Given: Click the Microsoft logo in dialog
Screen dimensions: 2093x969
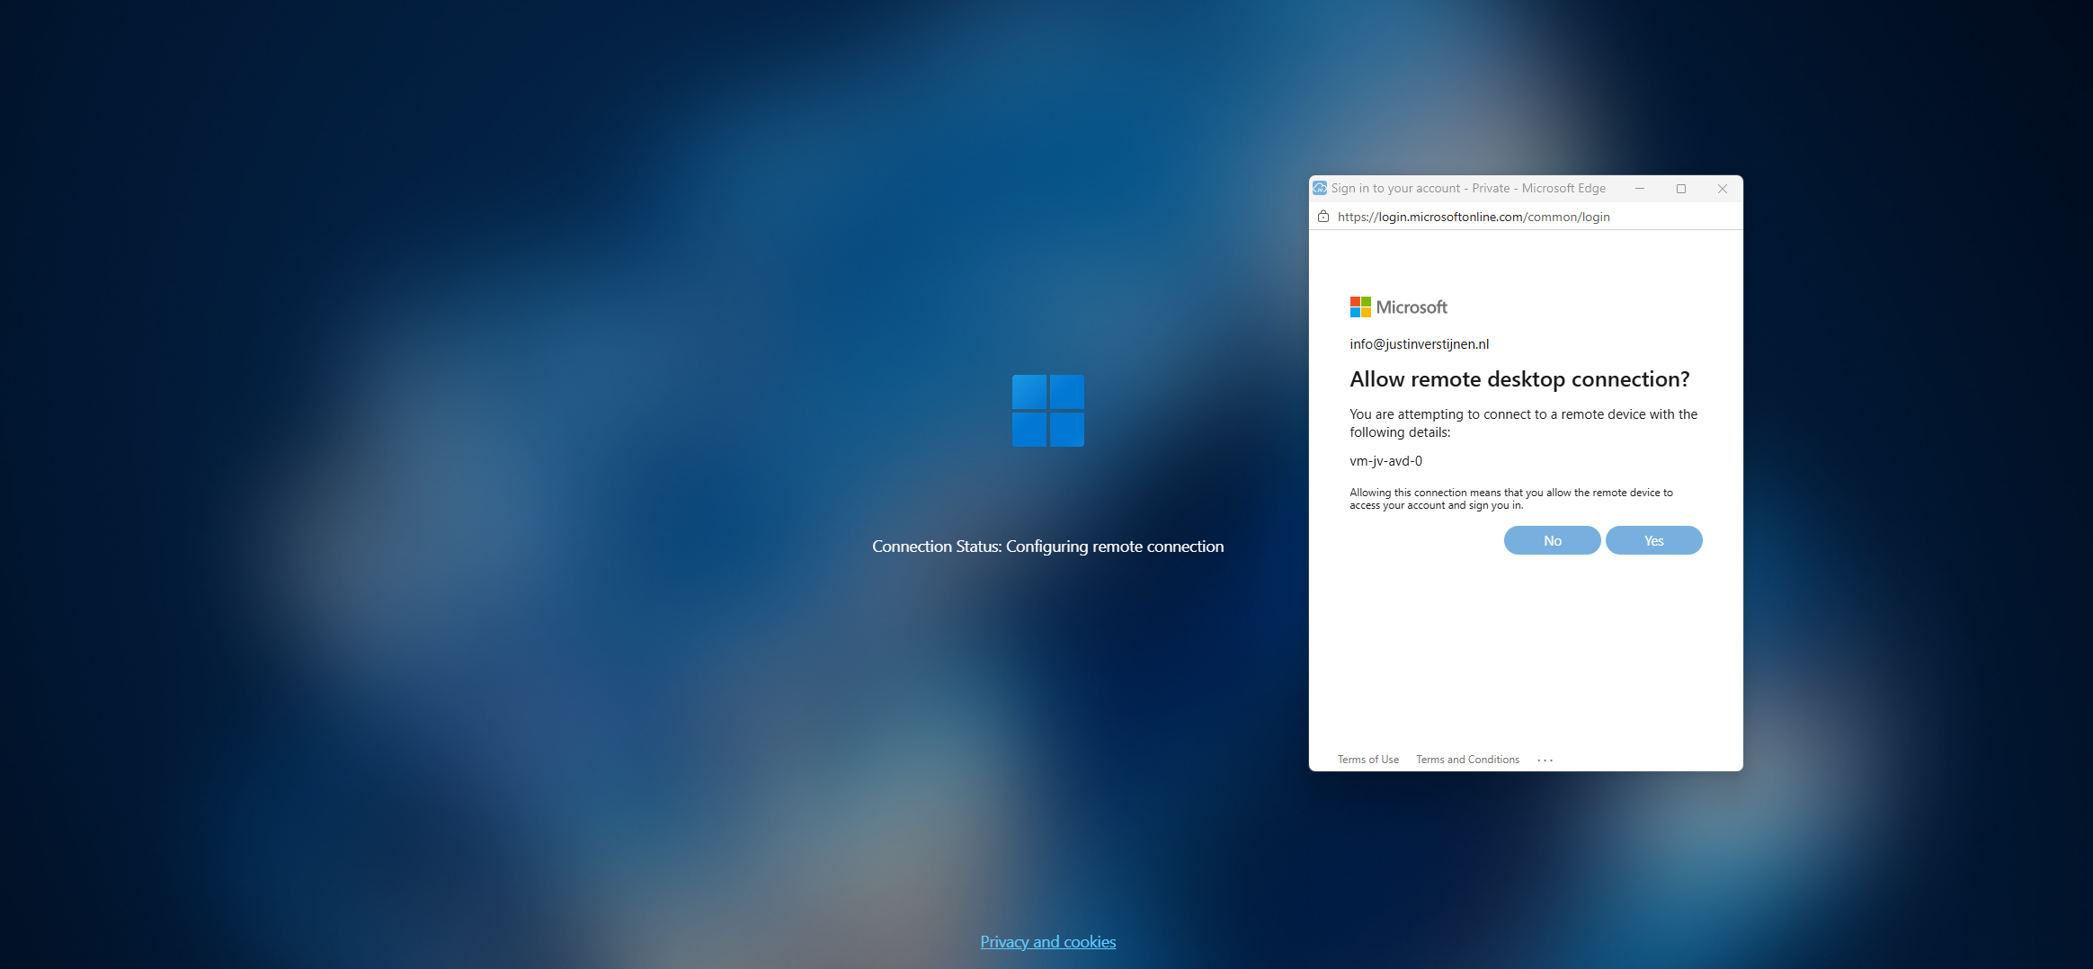Looking at the screenshot, I should (1398, 307).
